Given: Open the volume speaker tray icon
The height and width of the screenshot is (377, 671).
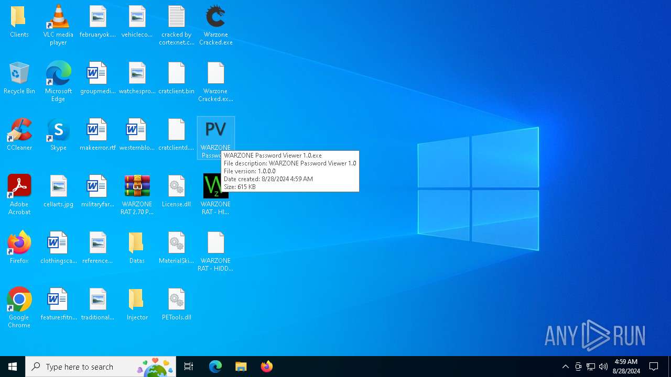Looking at the screenshot, I should pyautogui.click(x=603, y=367).
